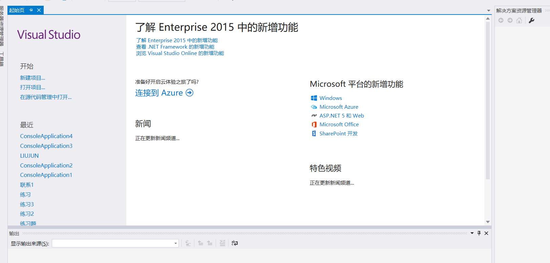
Task: Open the Windows platform link
Action: pyautogui.click(x=331, y=98)
